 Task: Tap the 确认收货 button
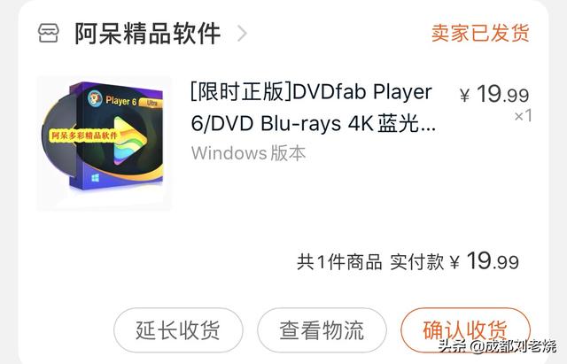465,330
